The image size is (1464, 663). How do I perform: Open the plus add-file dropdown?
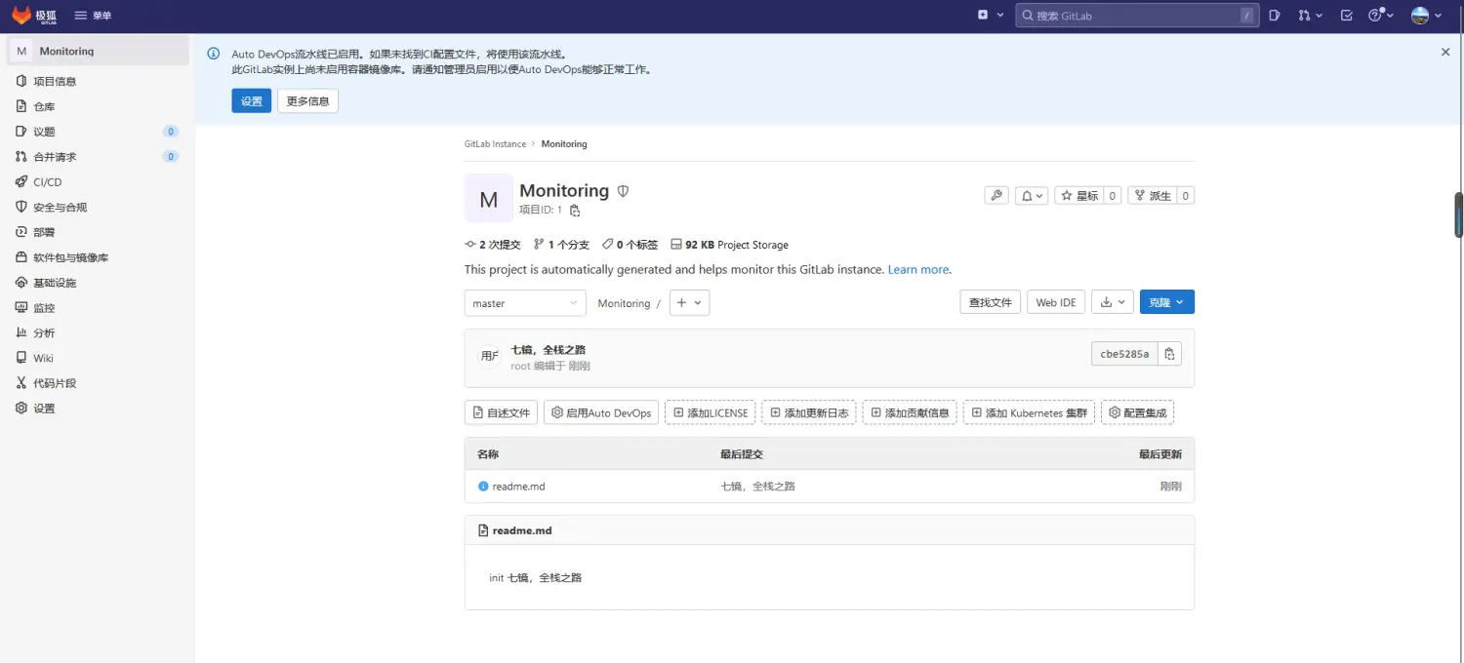[x=689, y=303]
